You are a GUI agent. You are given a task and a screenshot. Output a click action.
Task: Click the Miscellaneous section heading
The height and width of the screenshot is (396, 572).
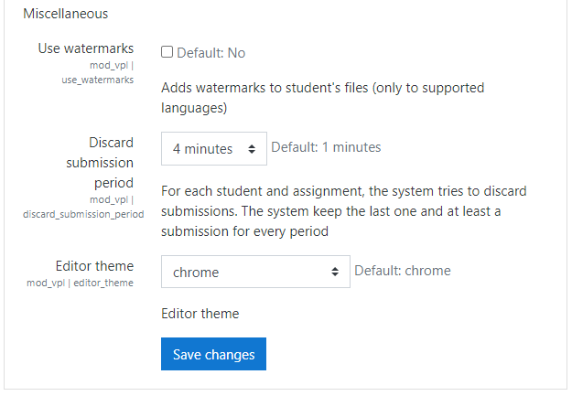[65, 14]
